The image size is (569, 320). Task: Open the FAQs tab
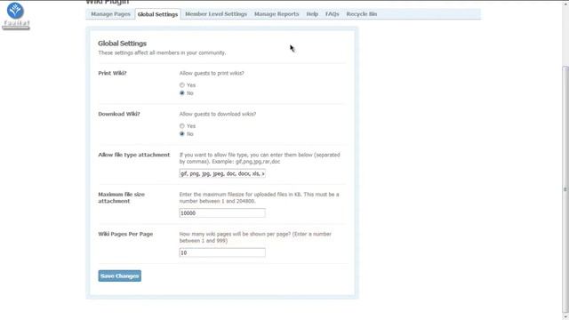tap(332, 14)
